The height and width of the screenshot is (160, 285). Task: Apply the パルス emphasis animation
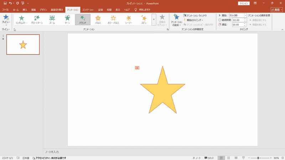98,20
